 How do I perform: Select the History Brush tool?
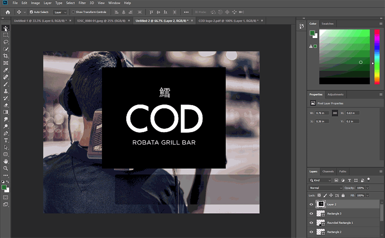tap(6, 98)
